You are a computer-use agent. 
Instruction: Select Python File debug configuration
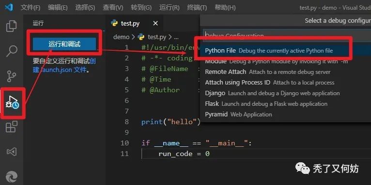pos(286,51)
